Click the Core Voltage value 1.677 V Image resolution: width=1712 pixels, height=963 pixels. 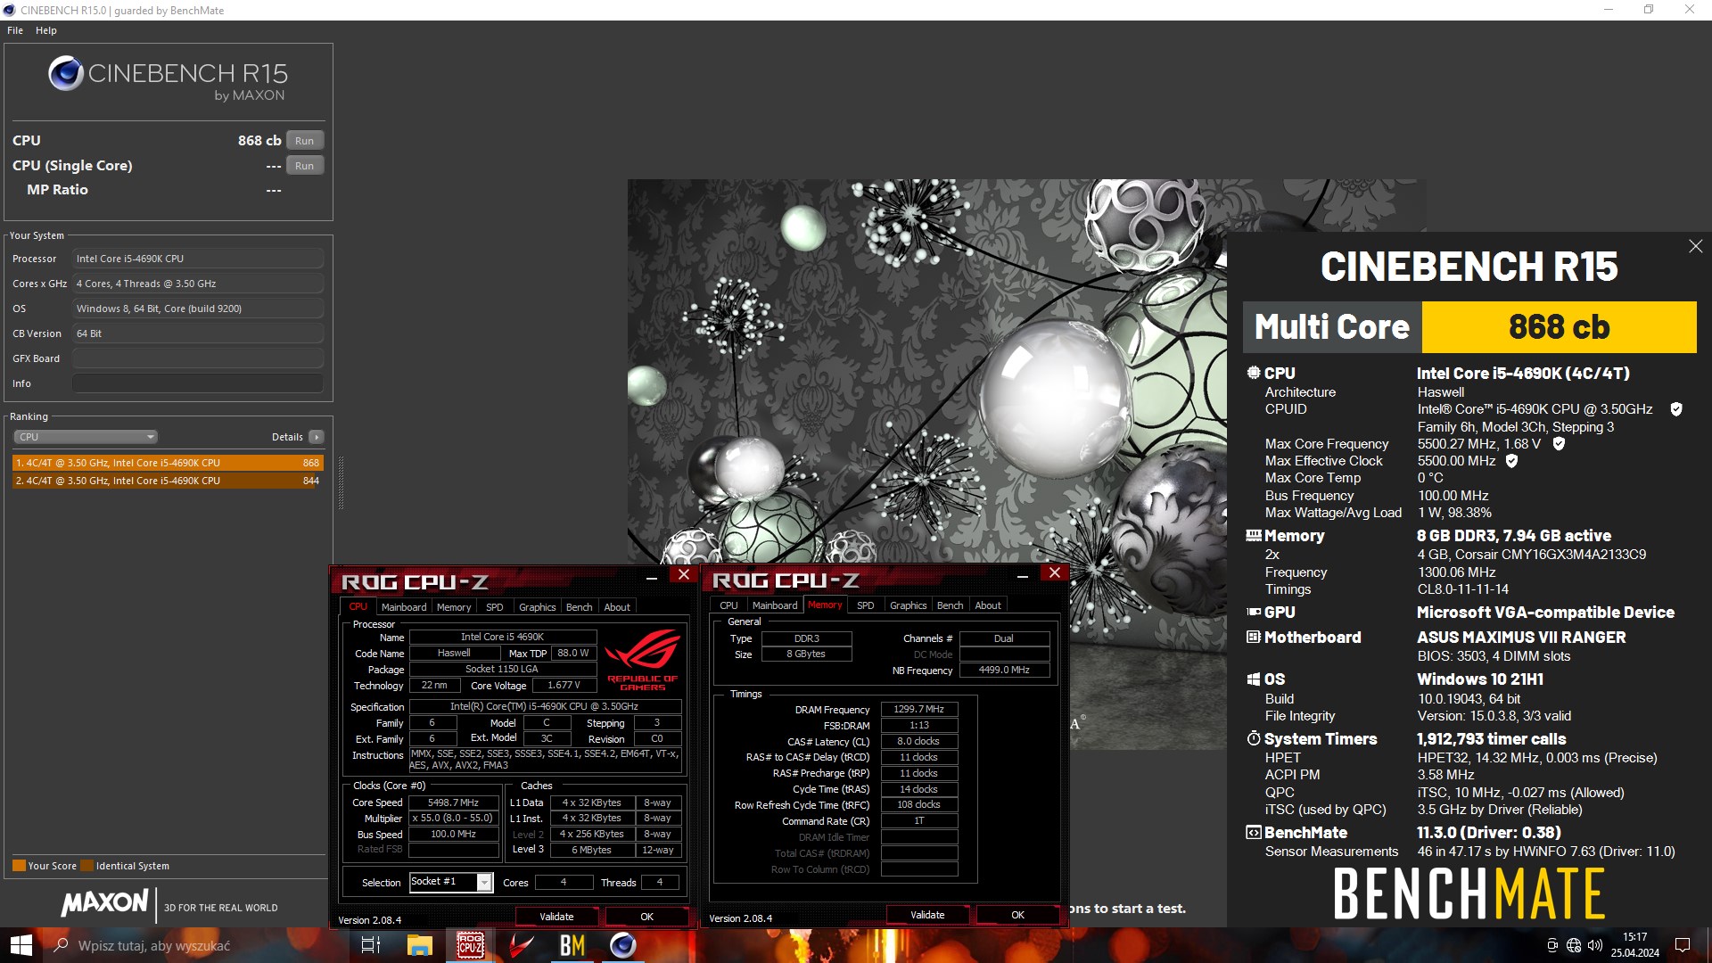pos(564,686)
